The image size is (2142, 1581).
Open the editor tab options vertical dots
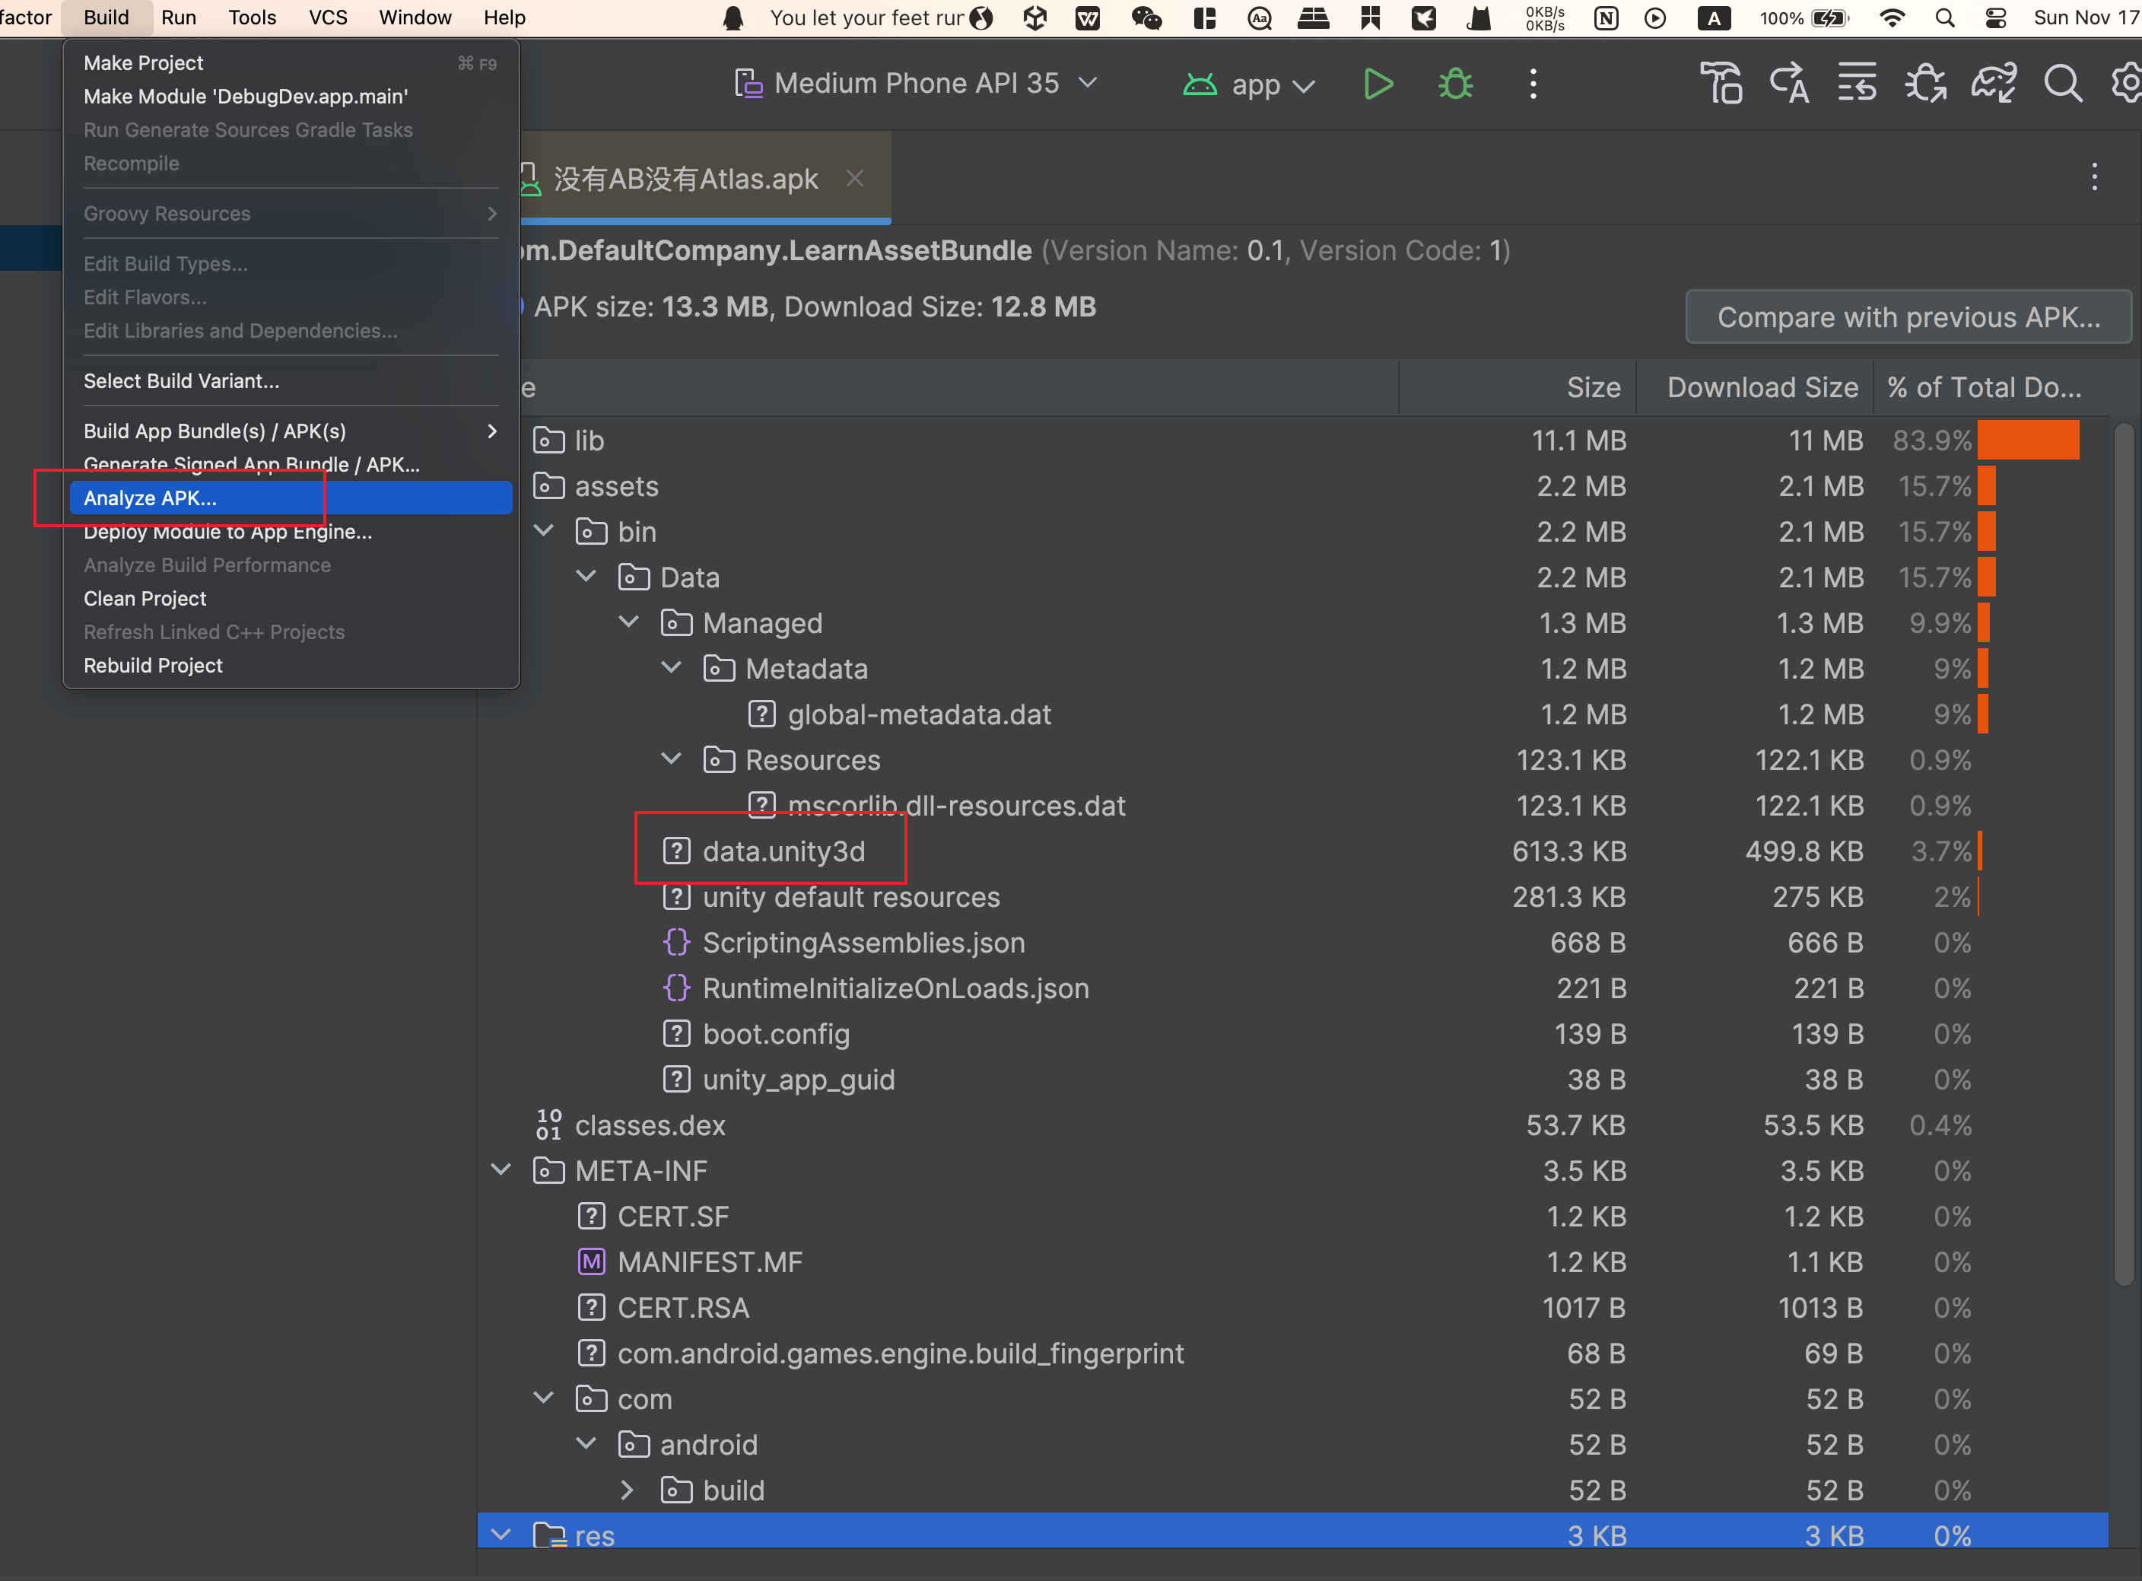pyautogui.click(x=2094, y=177)
